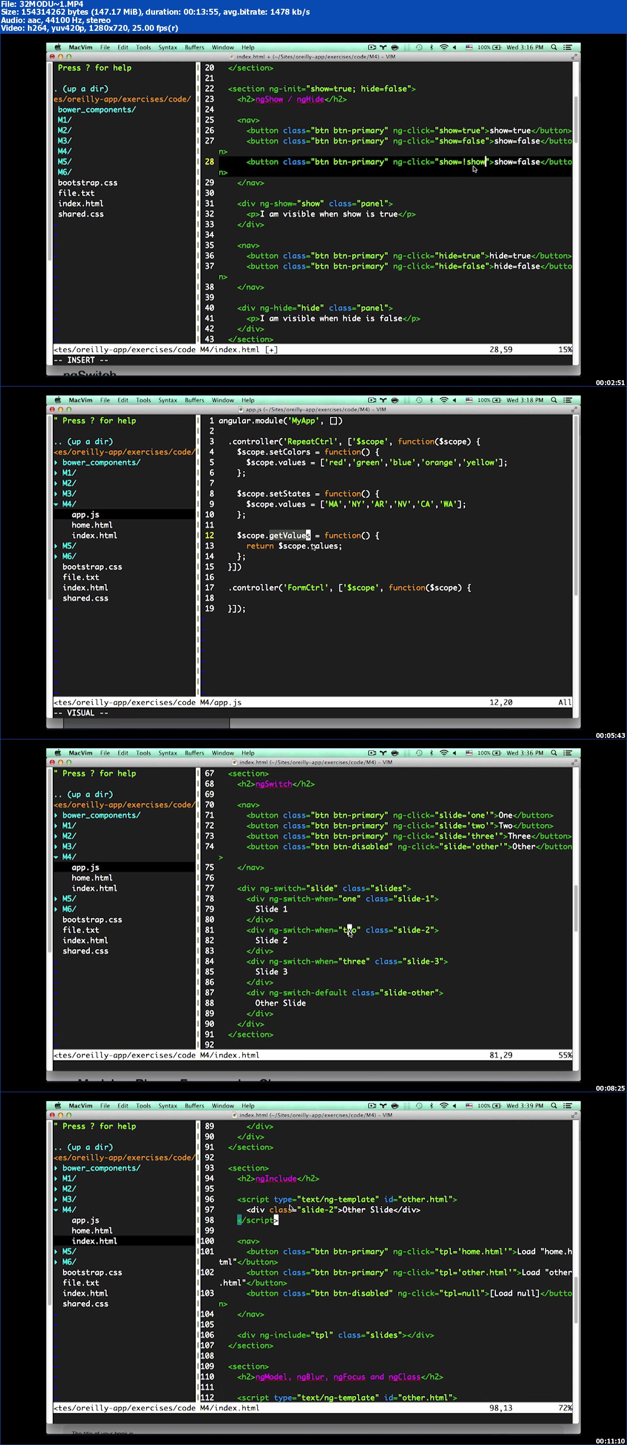Click 'Other Slide' text on line 88
627x1445 pixels.
(x=280, y=1003)
